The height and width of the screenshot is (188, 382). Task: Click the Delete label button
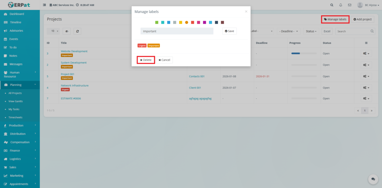click(146, 60)
